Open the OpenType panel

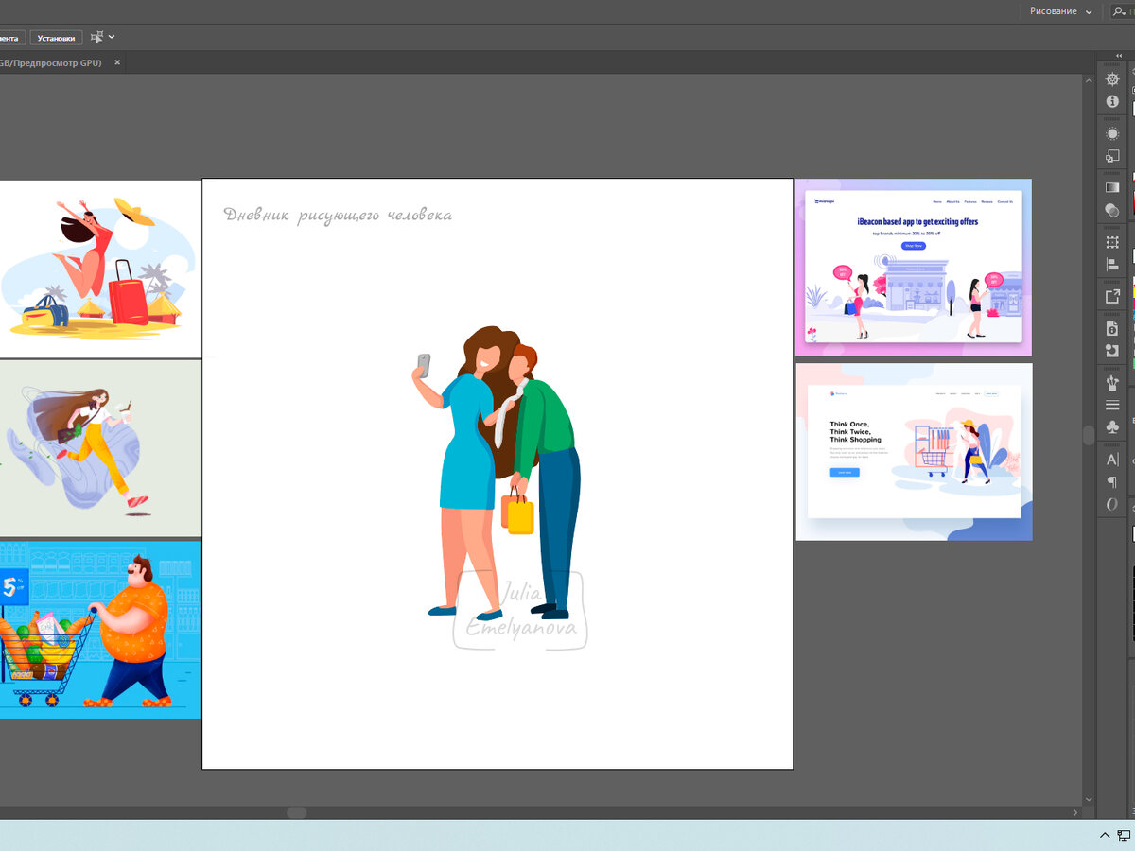[x=1112, y=504]
